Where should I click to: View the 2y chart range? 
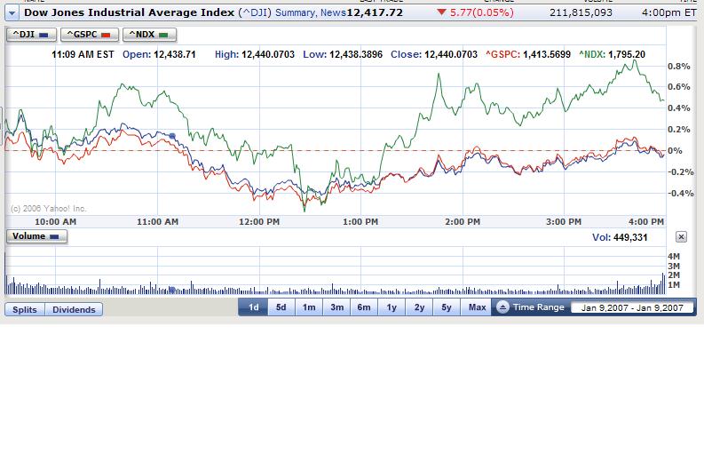tap(419, 307)
